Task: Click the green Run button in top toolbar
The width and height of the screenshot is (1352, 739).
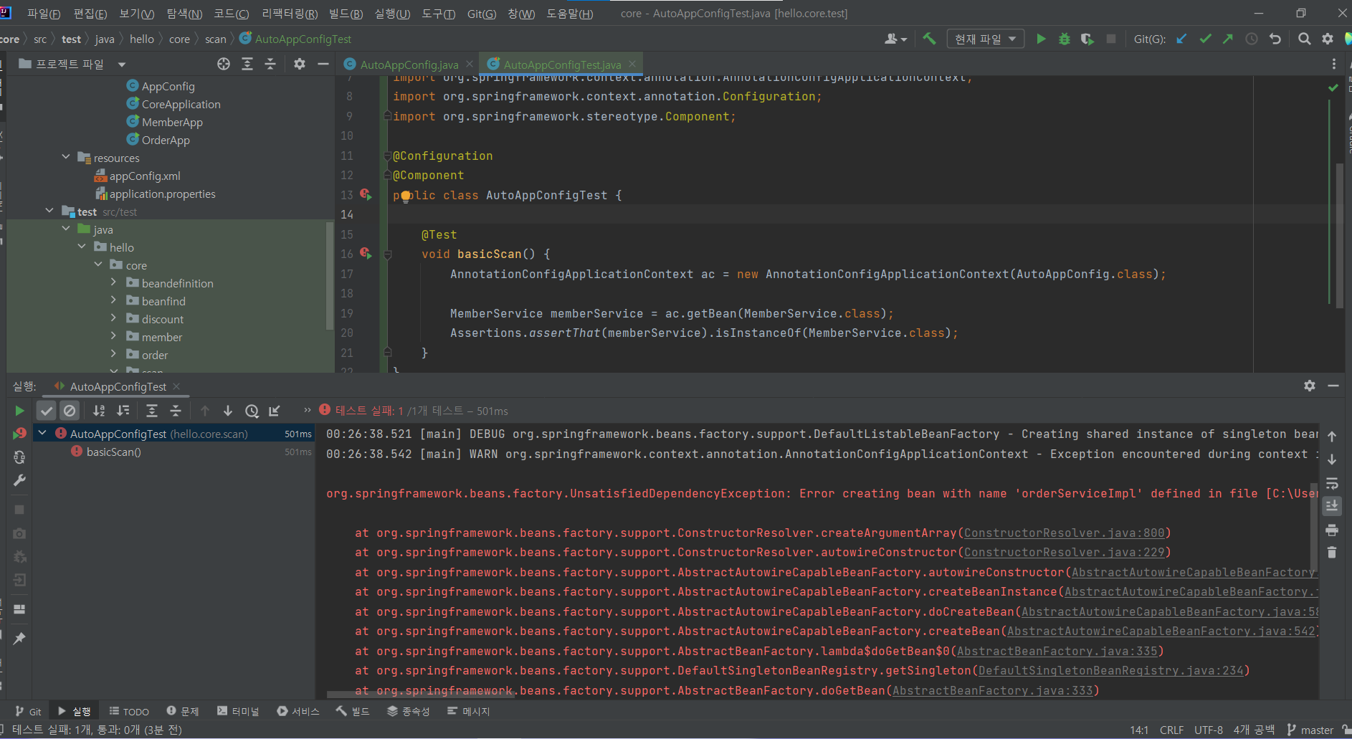Action: (x=1041, y=39)
